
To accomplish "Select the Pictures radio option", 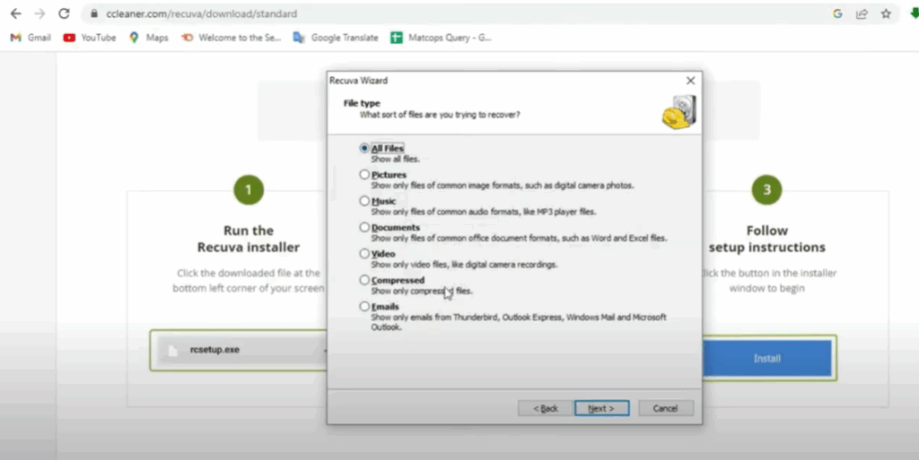I will pos(364,174).
